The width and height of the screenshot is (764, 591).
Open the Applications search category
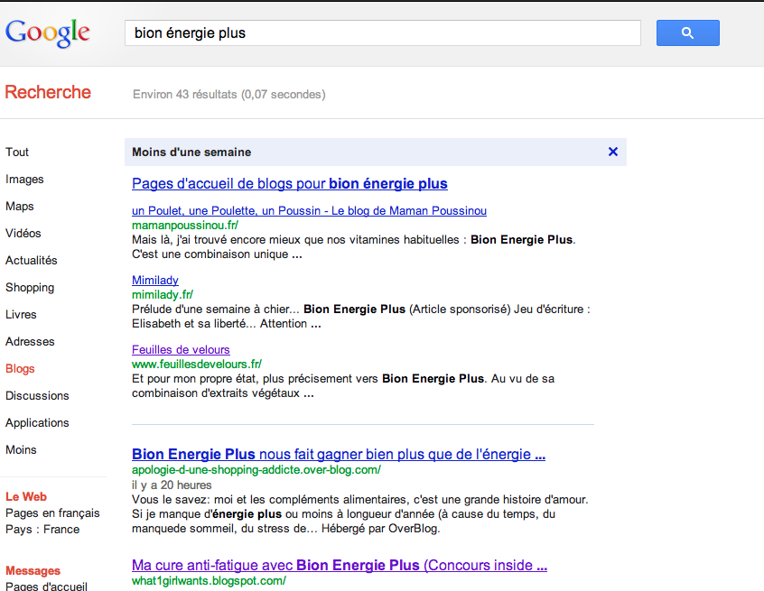(x=37, y=422)
